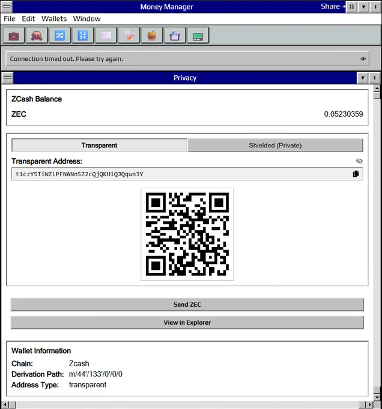Screen dimensions: 382x409
Task: Click the blue shuffle arrows icon
Action: point(59,35)
